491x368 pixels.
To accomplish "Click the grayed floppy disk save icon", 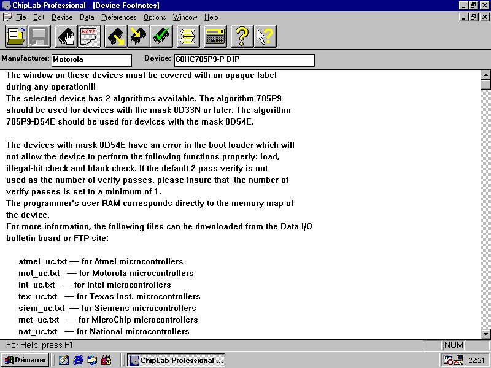I will [39, 36].
